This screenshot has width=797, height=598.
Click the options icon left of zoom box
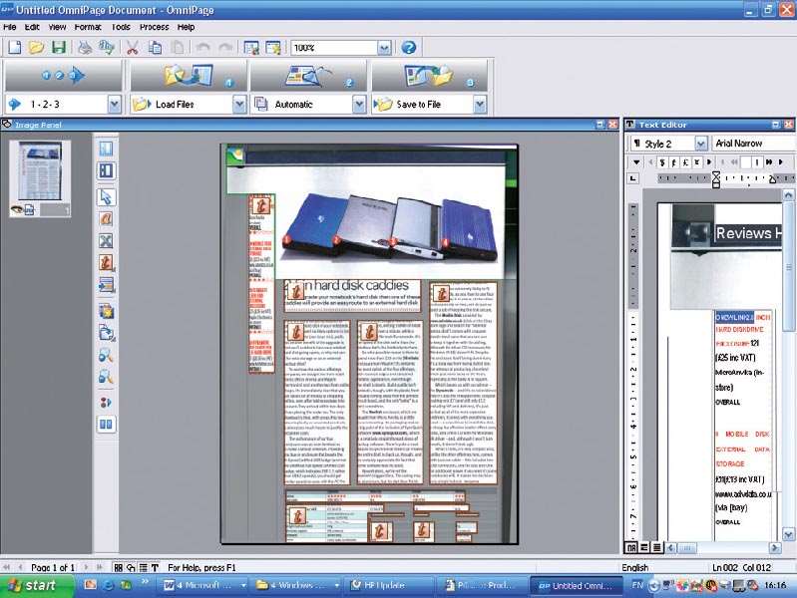click(x=273, y=48)
